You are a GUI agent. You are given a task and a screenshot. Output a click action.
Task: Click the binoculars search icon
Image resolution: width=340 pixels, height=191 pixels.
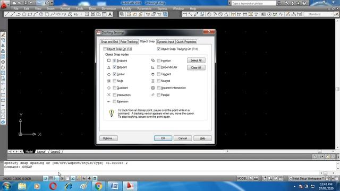tap(279, 3)
